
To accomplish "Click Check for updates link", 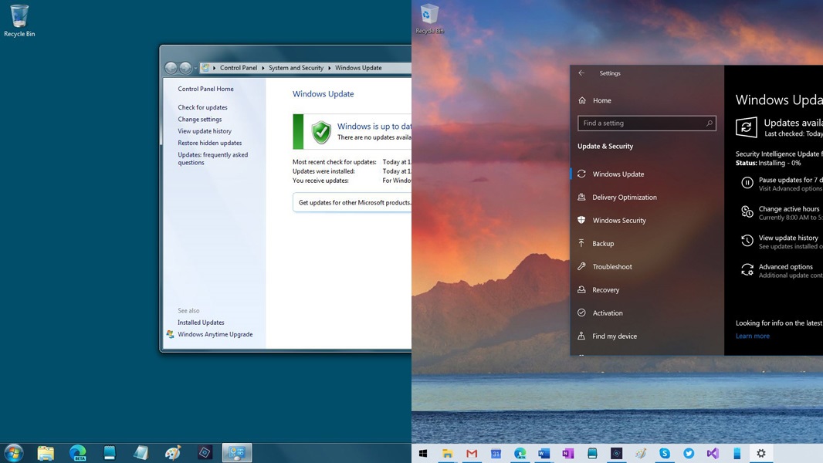I will coord(202,107).
